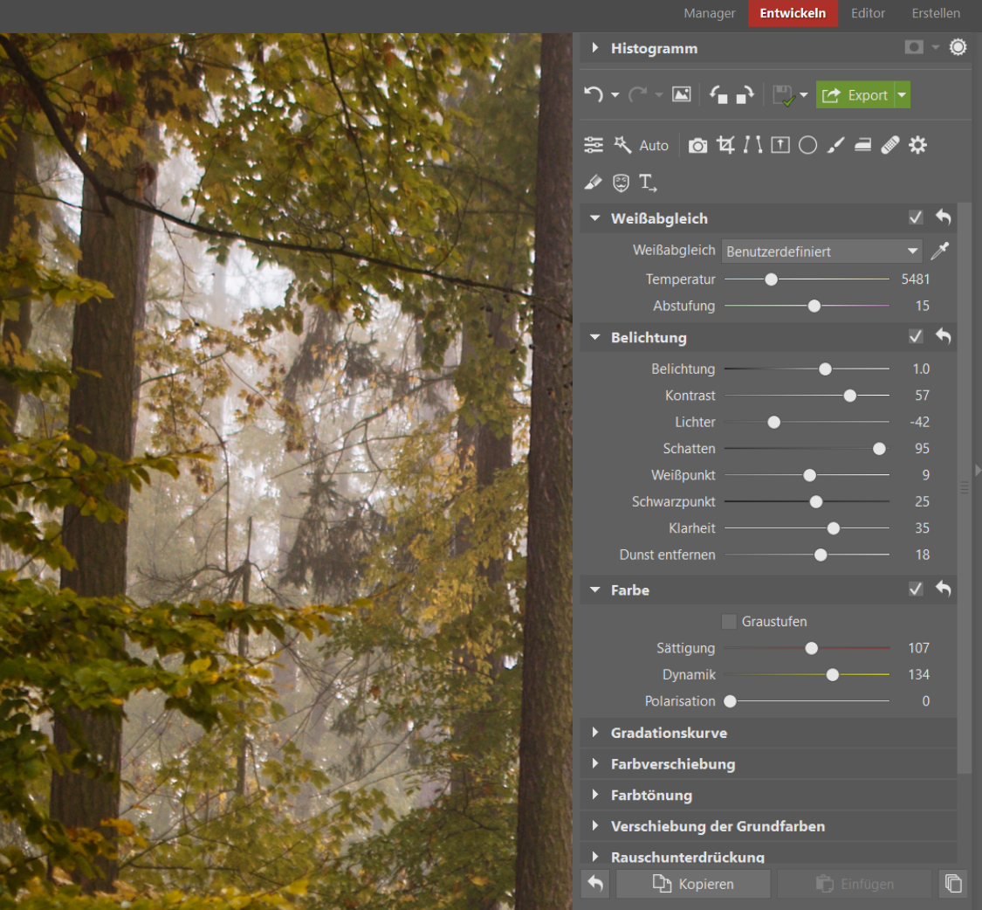Pick the white balance eyedropper
Screen dimensions: 982x910
click(939, 252)
